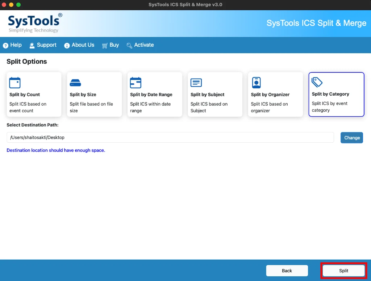
Task: Click the destination space warning text
Action: [x=56, y=150]
